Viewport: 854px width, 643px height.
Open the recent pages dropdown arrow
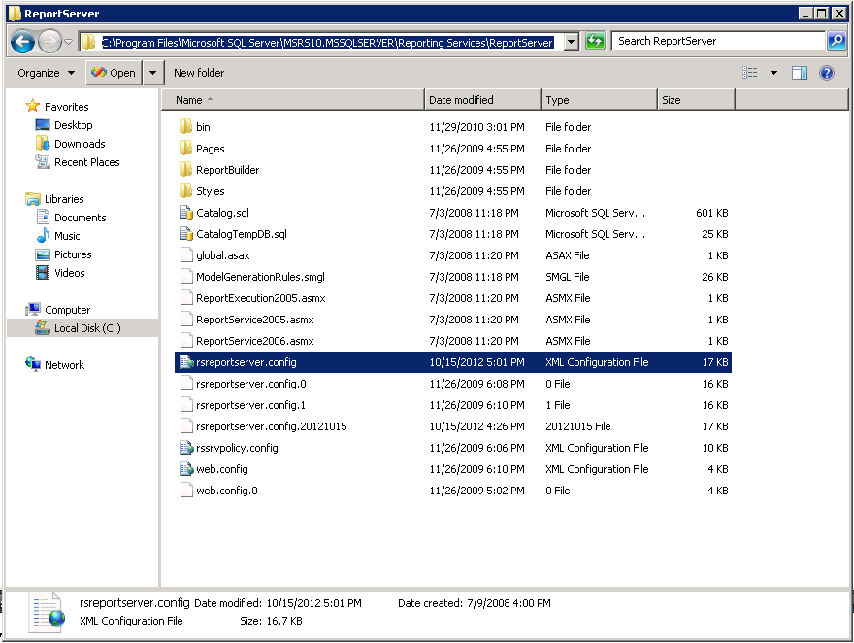[69, 42]
